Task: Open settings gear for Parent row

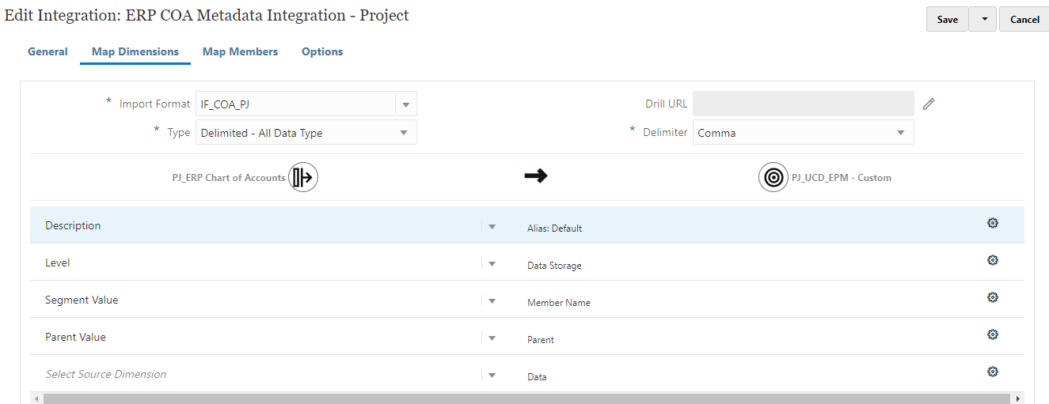Action: pyautogui.click(x=992, y=334)
